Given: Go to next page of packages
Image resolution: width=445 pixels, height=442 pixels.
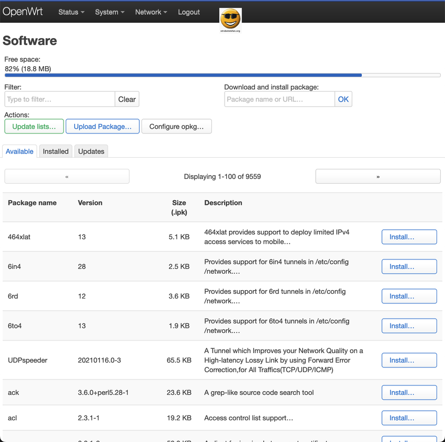Looking at the screenshot, I should pyautogui.click(x=378, y=176).
